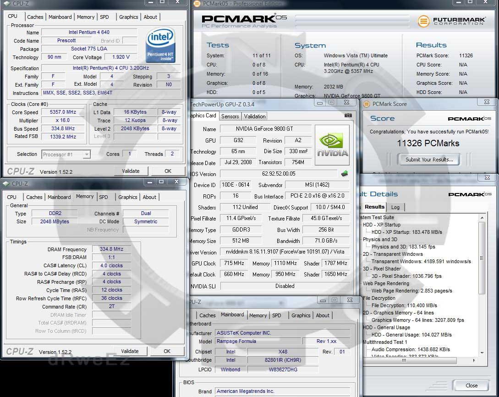
Task: Close the Result Details window
Action: 487,177
